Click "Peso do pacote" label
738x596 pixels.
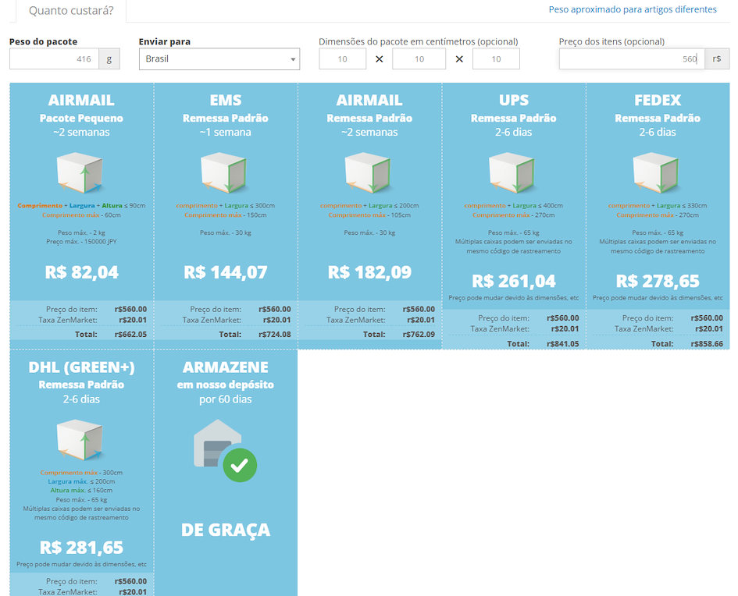point(43,41)
